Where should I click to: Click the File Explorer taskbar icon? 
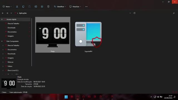coord(78,97)
